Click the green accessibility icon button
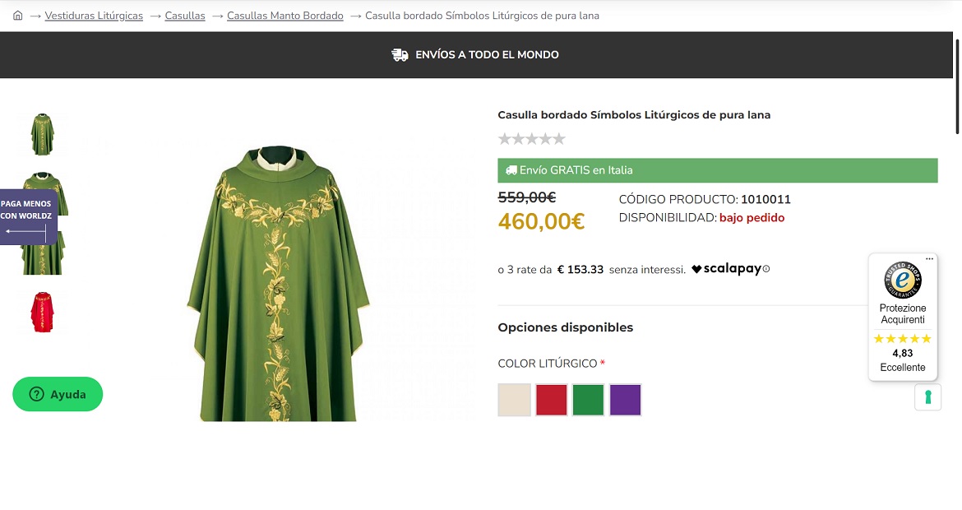The height and width of the screenshot is (510, 962). coord(927,397)
